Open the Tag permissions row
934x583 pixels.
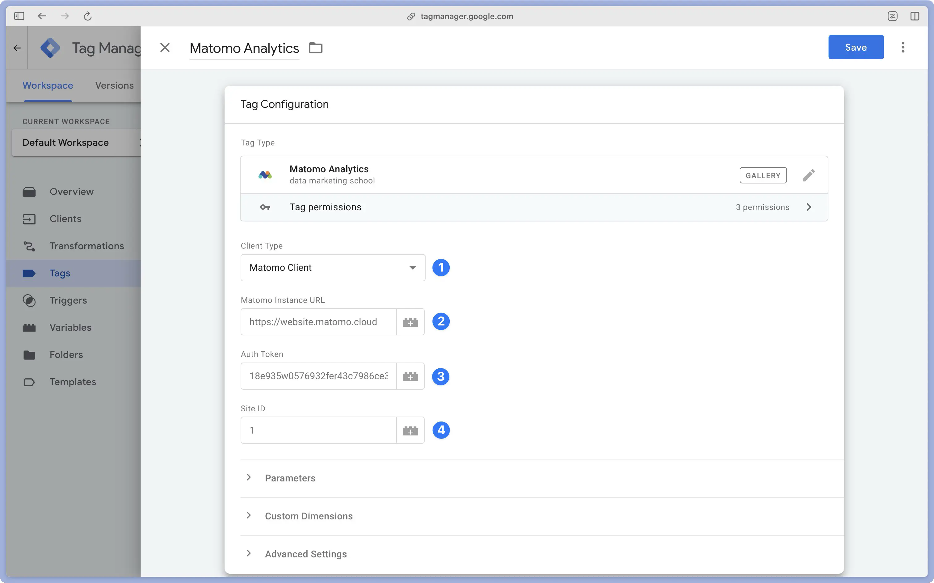point(534,207)
